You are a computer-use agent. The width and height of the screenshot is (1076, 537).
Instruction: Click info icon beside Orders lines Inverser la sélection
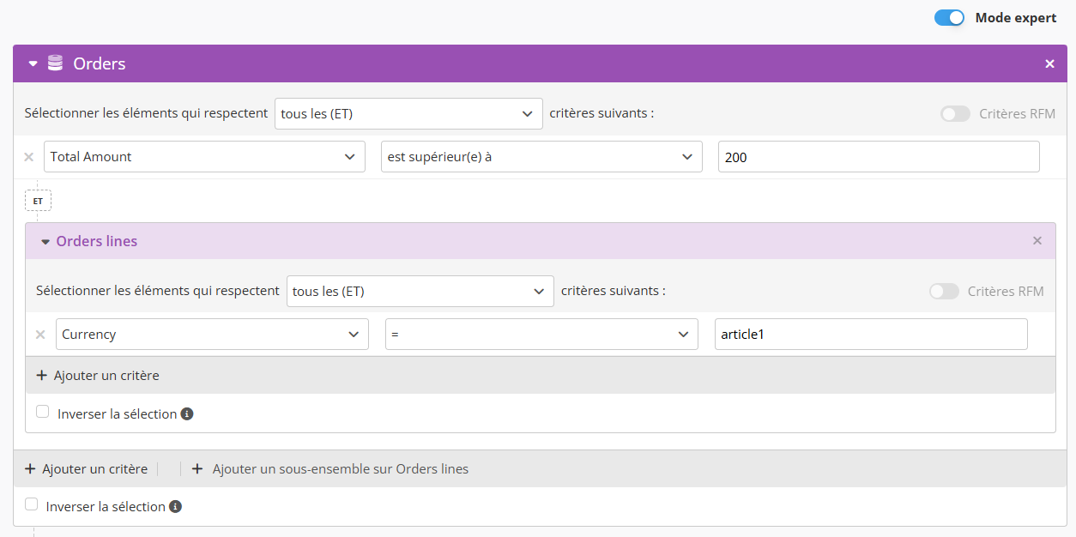pyautogui.click(x=187, y=414)
